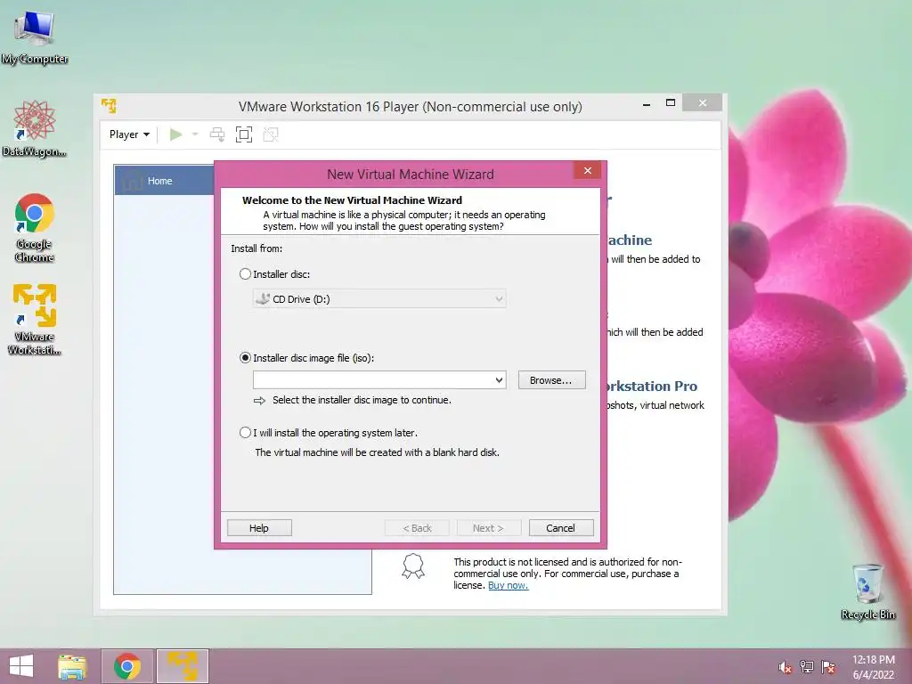Expand the ISO image path dropdown arrow

click(x=499, y=380)
